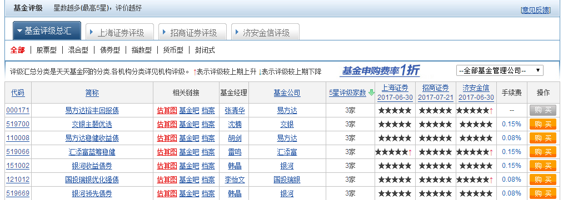Open the 意见反馈 feedback link
The width and height of the screenshot is (563, 200).
click(x=535, y=11)
